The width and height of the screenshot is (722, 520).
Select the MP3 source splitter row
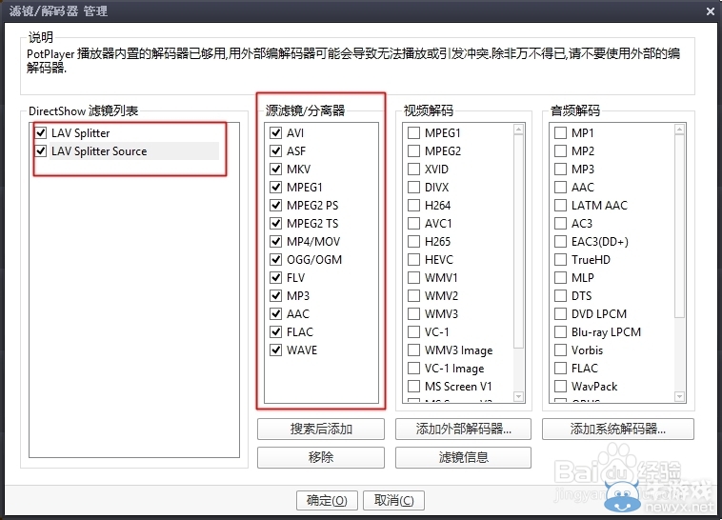pyautogui.click(x=298, y=295)
